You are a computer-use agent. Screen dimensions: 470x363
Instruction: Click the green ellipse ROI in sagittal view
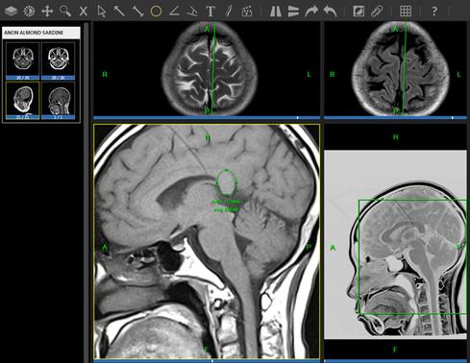pyautogui.click(x=227, y=182)
